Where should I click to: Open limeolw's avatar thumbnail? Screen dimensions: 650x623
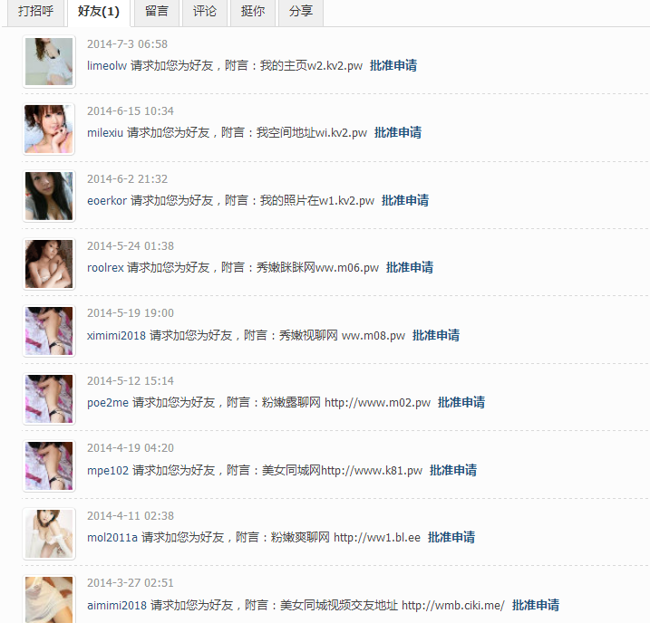point(49,62)
